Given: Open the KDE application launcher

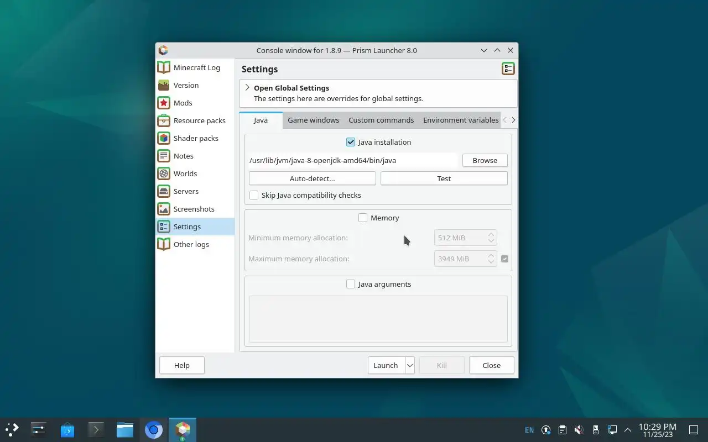Looking at the screenshot, I should pyautogui.click(x=12, y=429).
